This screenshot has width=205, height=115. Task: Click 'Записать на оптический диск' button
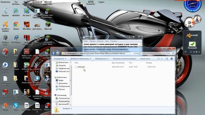click(124, 59)
